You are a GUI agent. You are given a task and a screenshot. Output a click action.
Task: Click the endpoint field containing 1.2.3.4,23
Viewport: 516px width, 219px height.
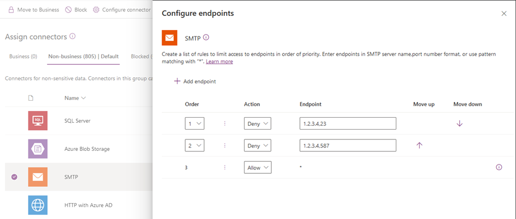click(x=347, y=124)
